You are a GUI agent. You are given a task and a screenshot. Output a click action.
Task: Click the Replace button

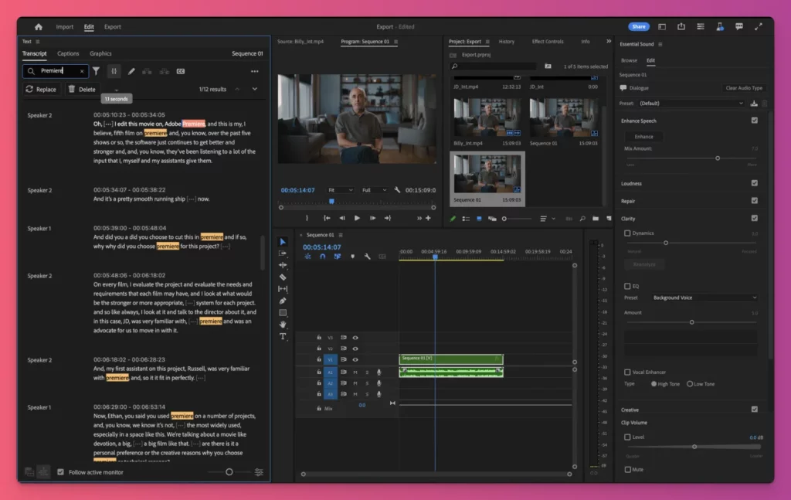(41, 90)
